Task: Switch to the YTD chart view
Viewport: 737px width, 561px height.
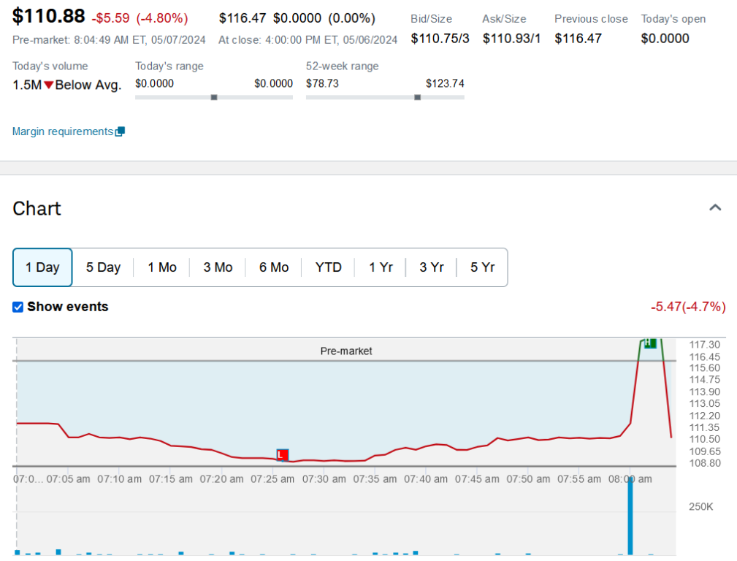Action: 329,267
